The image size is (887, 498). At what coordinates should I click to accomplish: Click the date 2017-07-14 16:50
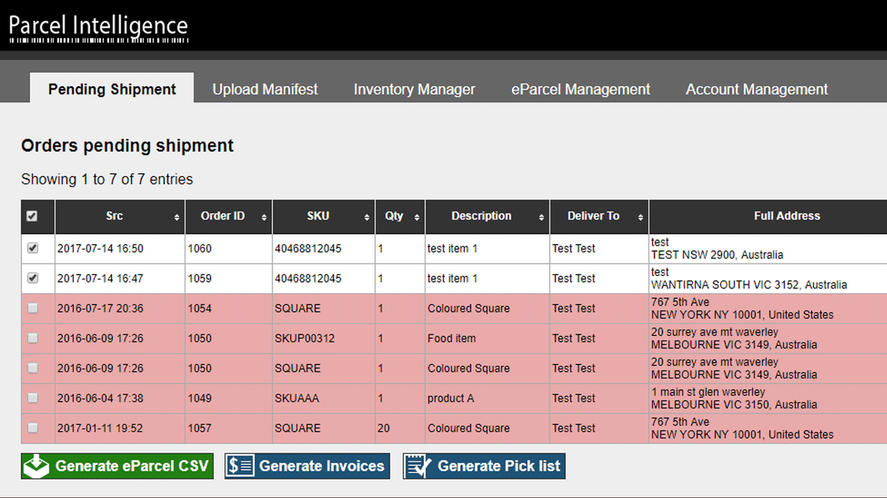(100, 248)
